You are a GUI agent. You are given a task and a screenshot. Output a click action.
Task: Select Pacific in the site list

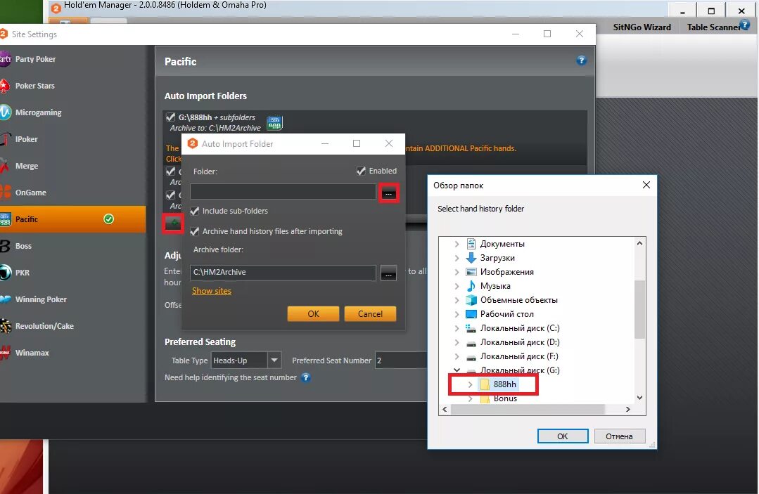click(72, 219)
